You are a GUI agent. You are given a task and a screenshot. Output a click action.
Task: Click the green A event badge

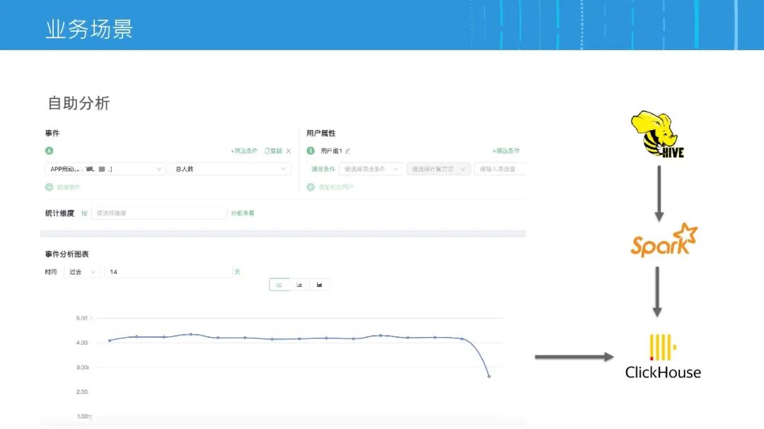[50, 151]
